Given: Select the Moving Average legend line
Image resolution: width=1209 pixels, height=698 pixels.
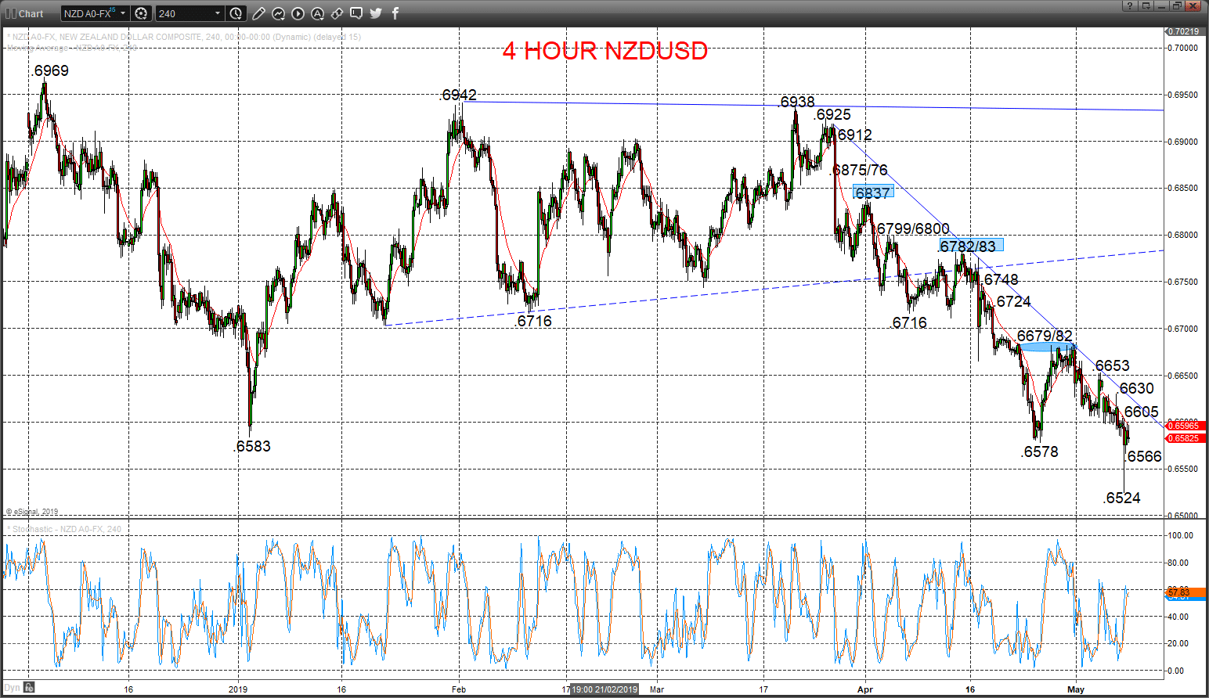Looking at the screenshot, I should point(72,48).
